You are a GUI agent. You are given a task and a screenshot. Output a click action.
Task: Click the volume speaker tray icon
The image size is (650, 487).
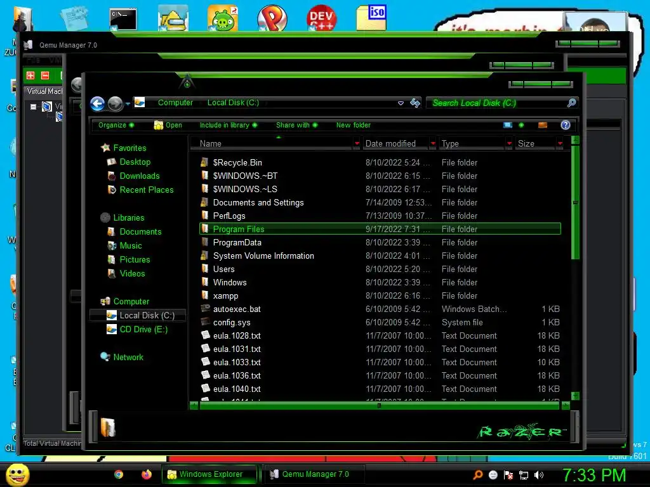coord(539,475)
